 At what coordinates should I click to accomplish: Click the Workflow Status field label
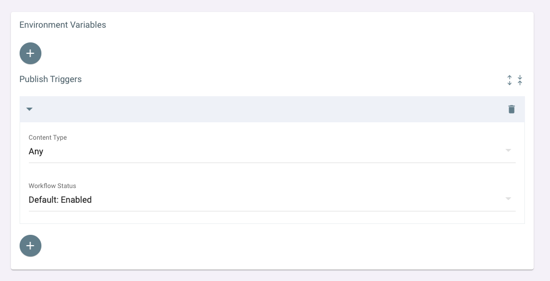52,186
